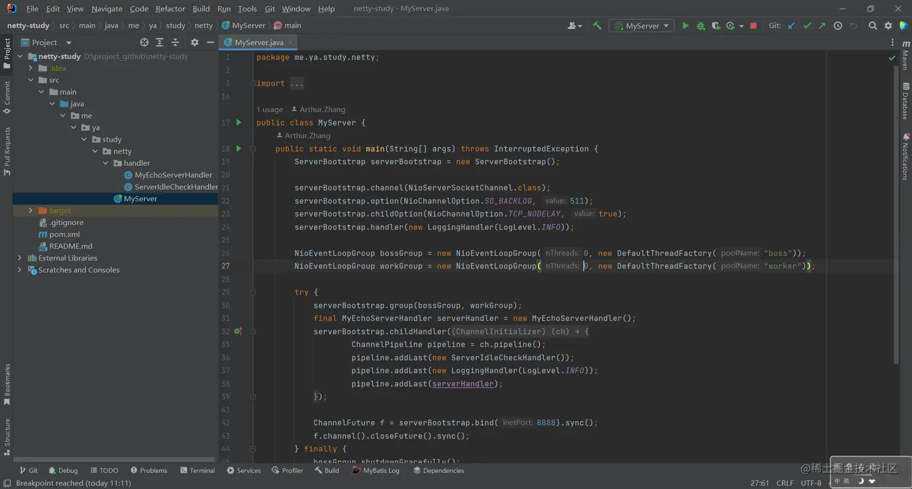Close the MyServer.java editor tab

click(x=291, y=42)
